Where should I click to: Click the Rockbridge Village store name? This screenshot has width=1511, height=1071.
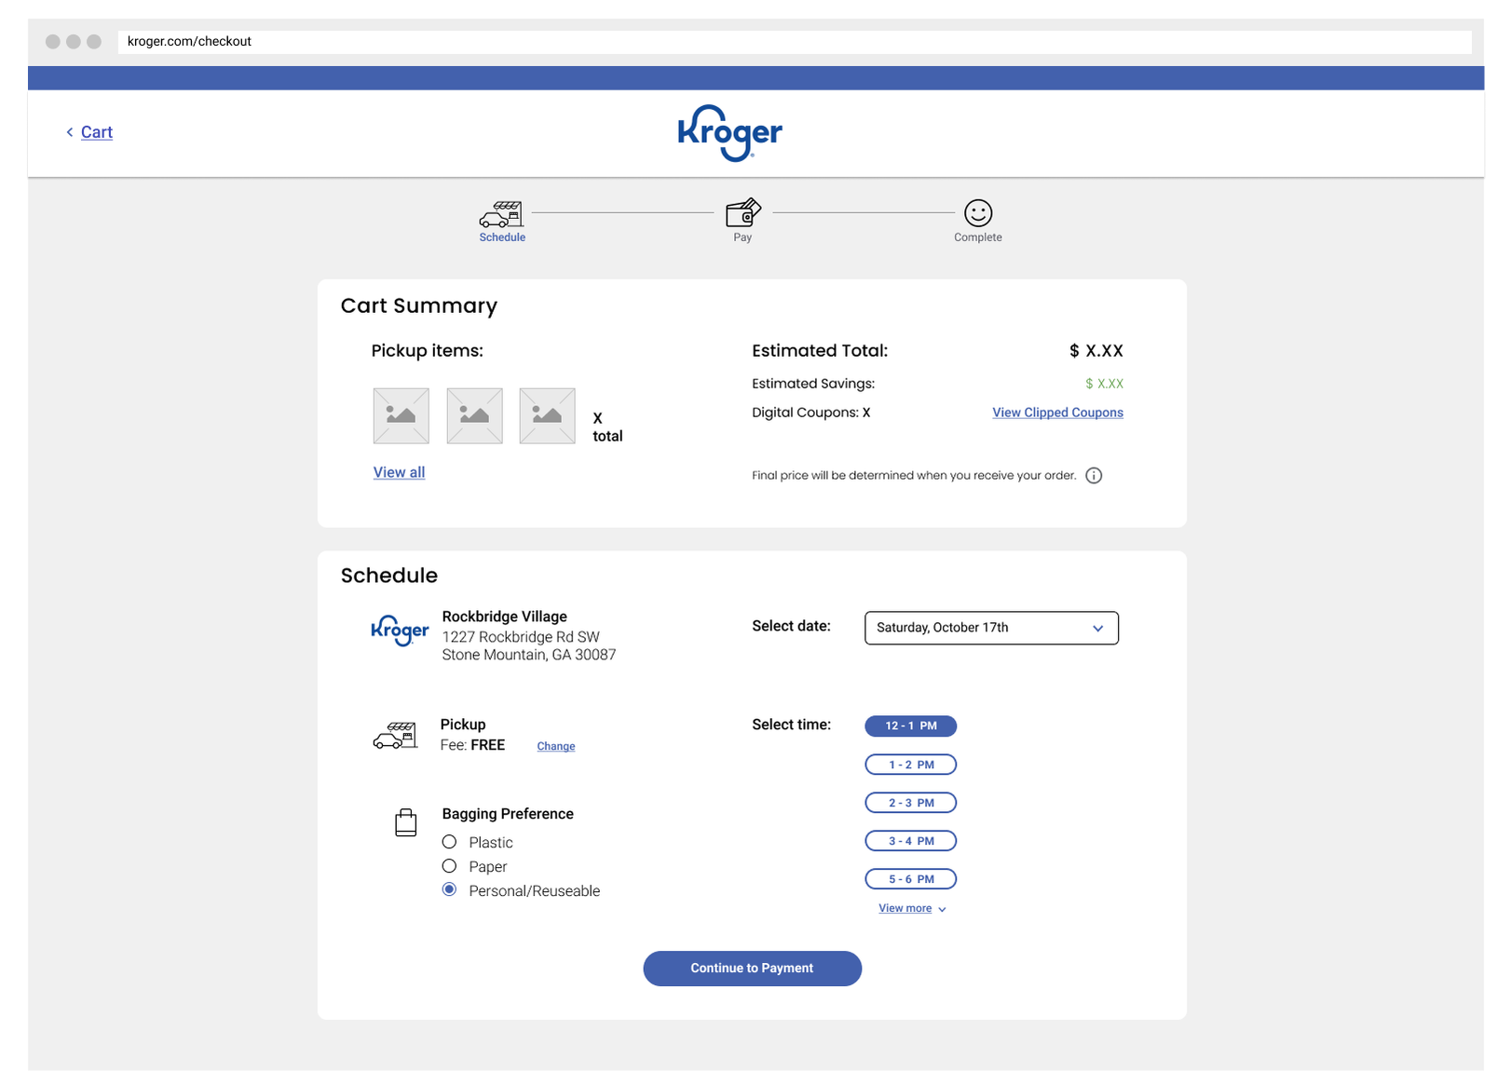point(505,617)
